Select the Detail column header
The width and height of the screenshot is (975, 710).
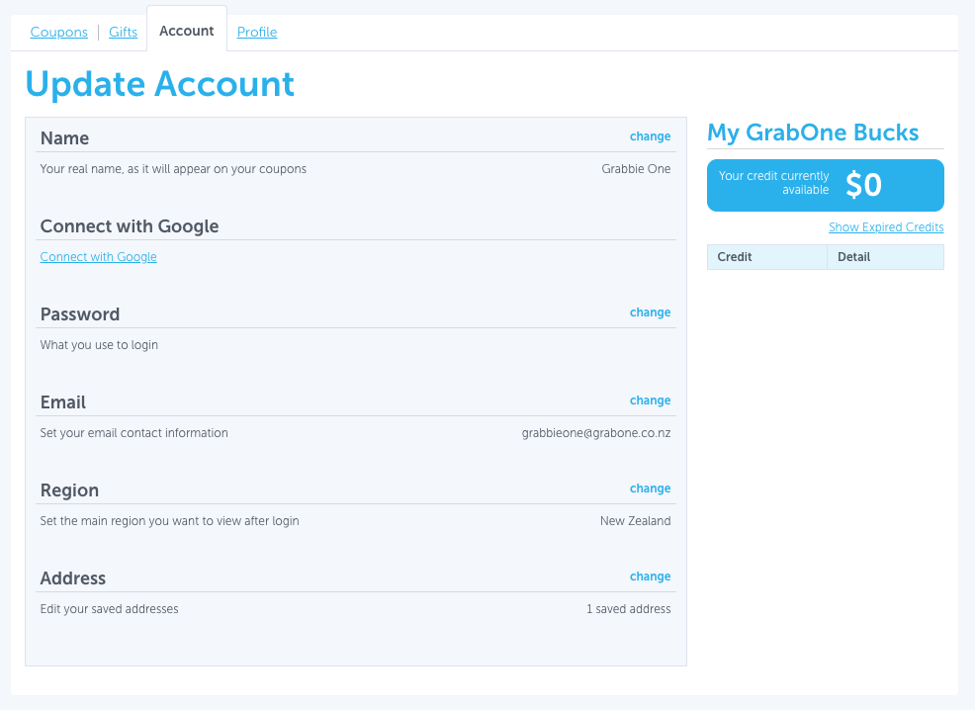coord(885,257)
